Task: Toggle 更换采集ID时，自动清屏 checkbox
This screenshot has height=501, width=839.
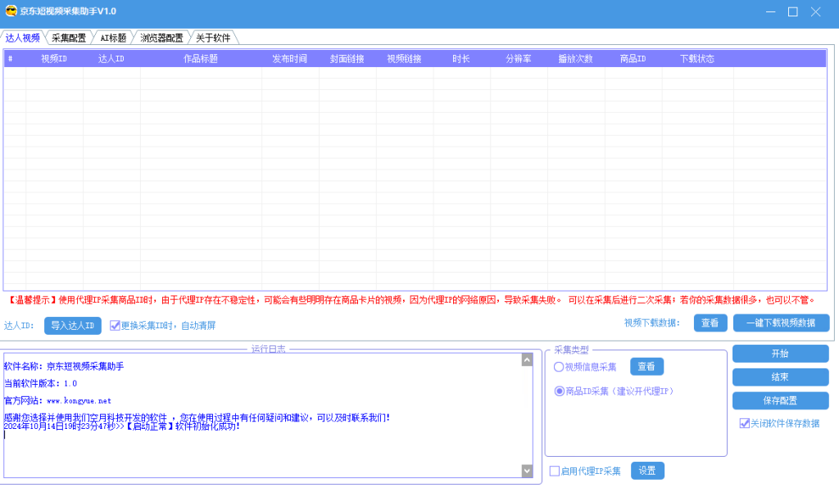Action: 115,325
